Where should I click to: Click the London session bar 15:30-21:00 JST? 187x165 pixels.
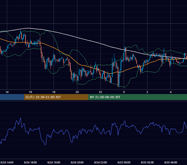click(56, 97)
